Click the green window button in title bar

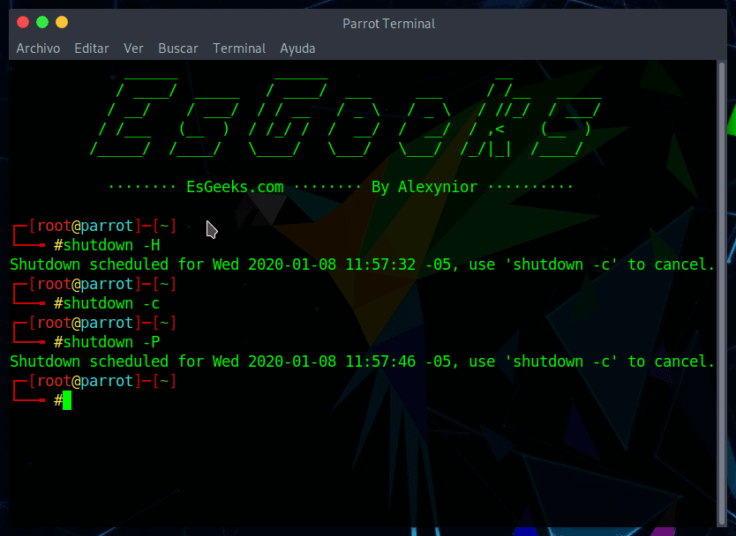[x=41, y=22]
